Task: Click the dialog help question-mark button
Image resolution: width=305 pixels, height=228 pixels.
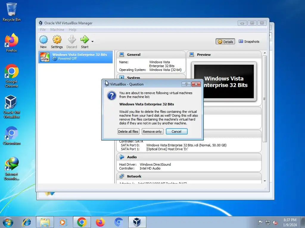Action: (186, 84)
